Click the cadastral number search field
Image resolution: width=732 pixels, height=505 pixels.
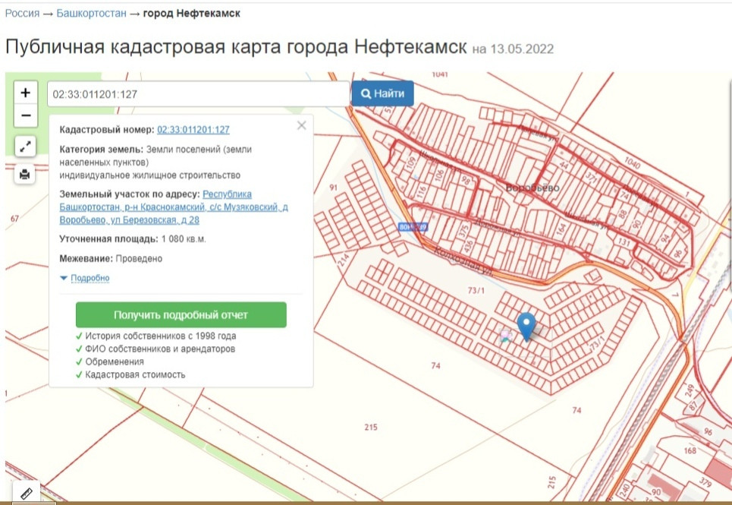click(197, 94)
